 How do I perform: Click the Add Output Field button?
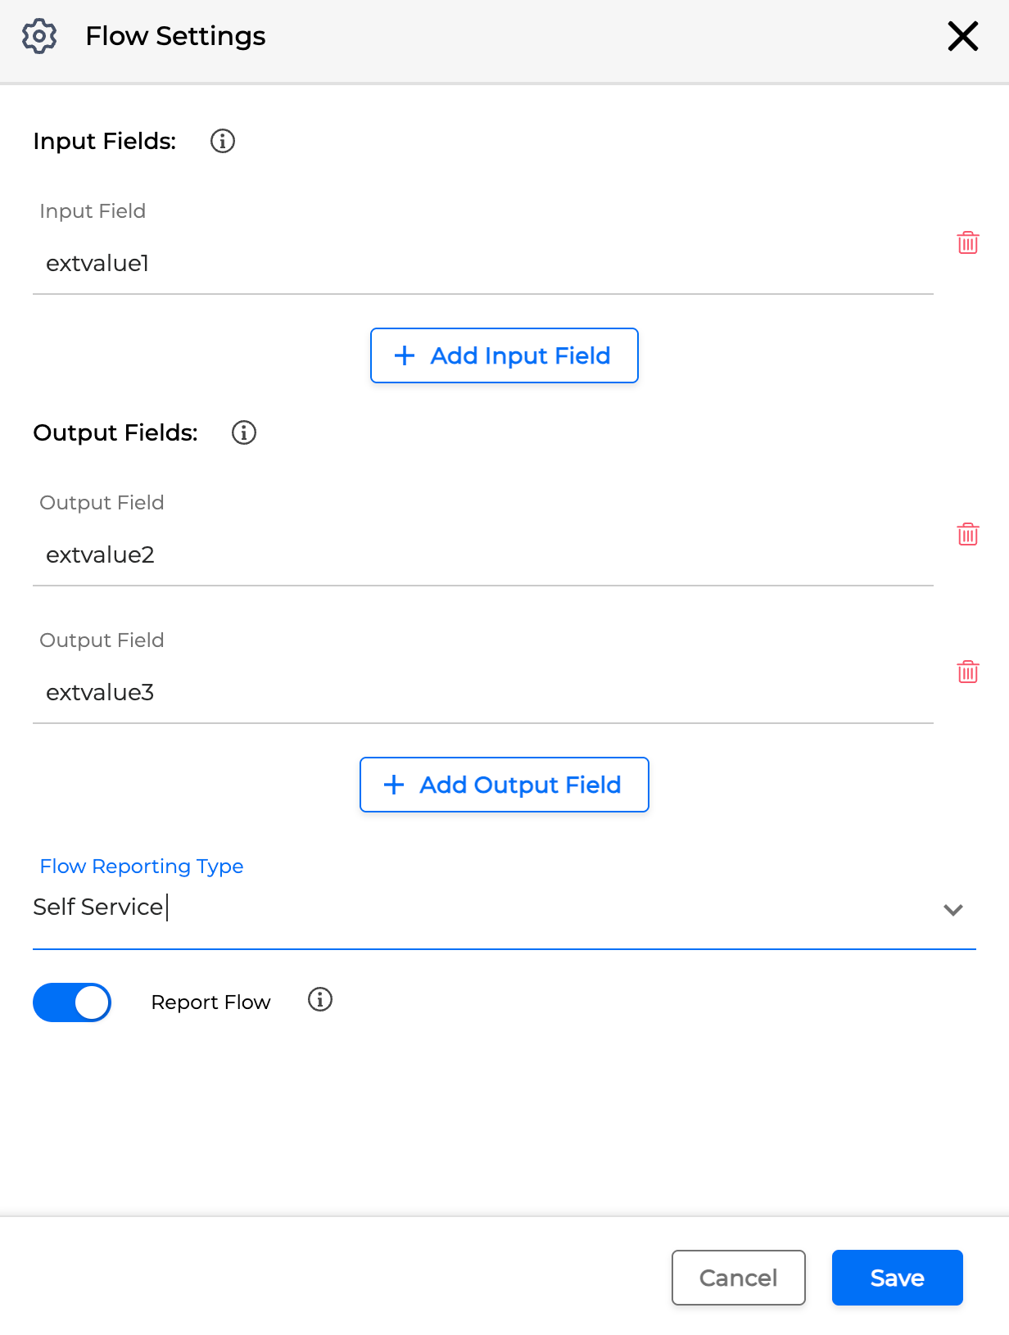click(x=504, y=785)
